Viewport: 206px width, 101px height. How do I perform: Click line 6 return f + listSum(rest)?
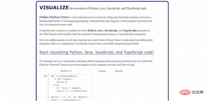click(x=72, y=91)
